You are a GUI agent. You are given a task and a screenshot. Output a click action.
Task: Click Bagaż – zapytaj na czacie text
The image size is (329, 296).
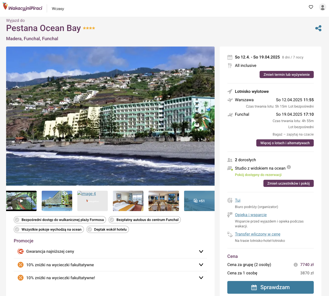click(x=293, y=135)
